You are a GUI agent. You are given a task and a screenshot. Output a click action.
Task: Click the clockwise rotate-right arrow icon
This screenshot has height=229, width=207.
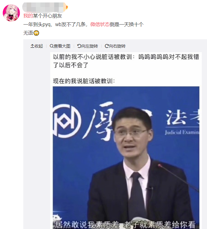tap(107, 46)
